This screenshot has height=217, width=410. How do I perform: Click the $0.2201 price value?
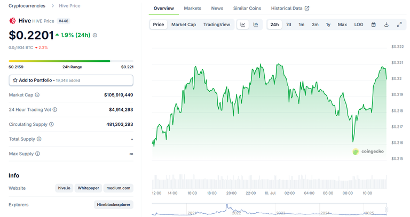click(31, 35)
